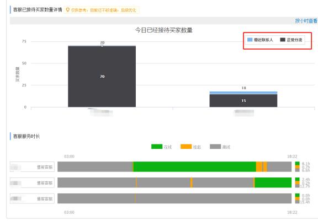
Task: Click the 75 value on the y-axis
Action: [24, 41]
